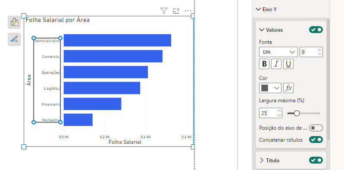344x170 pixels.
Task: Click the Comercial bar in chart
Action: click(x=113, y=56)
